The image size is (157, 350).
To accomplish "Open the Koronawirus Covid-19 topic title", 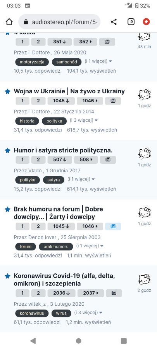I will [x=64, y=280].
